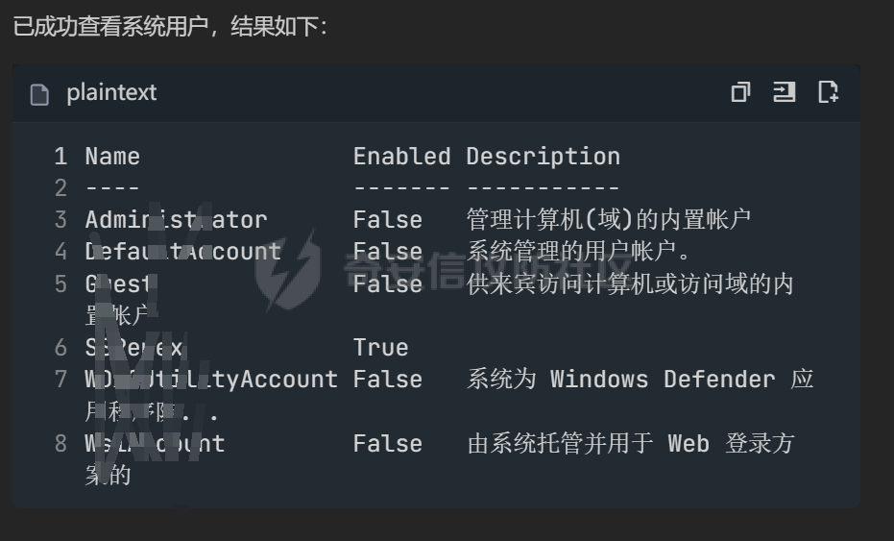
Task: Click the Web login description text
Action: click(x=631, y=444)
